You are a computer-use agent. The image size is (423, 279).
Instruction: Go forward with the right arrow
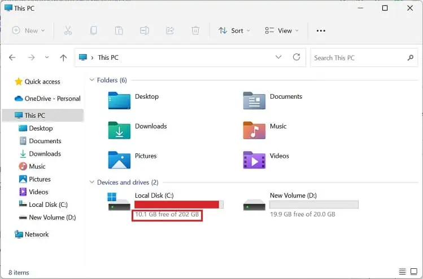31,57
